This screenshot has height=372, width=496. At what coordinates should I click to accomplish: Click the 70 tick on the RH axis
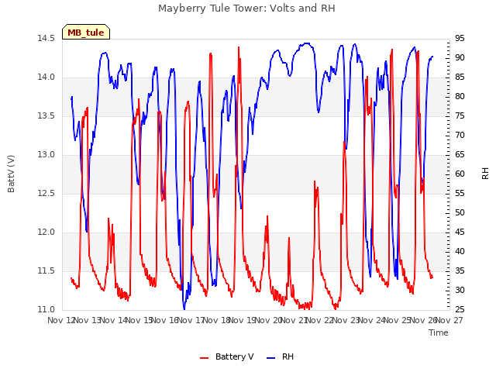pos(460,136)
